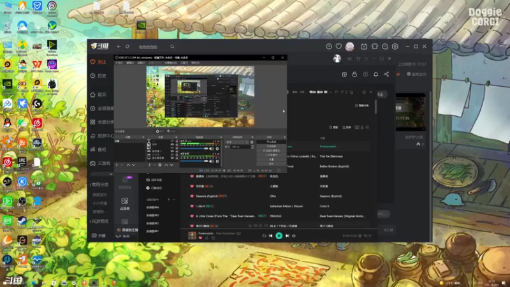Click 开播 start broadcast in Douyu sidebar
Screen dimensions: 510x287
click(98, 235)
